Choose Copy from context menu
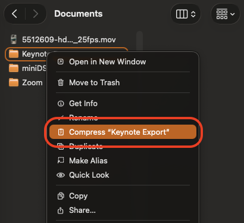The image size is (244, 223). [x=123, y=196]
